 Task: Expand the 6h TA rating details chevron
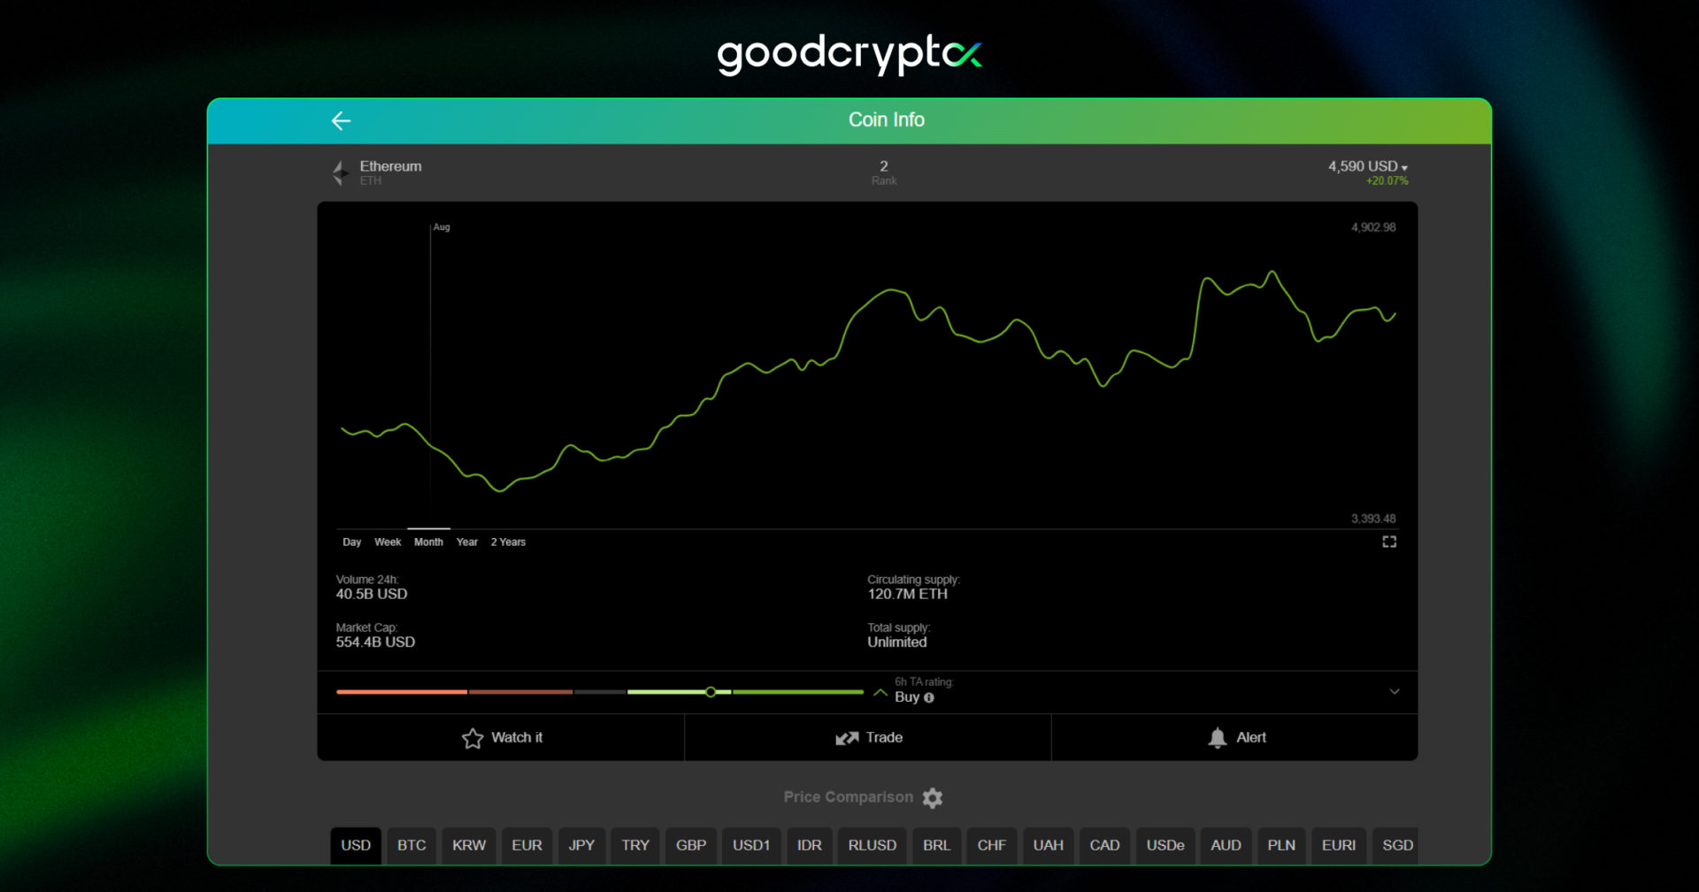1394,692
